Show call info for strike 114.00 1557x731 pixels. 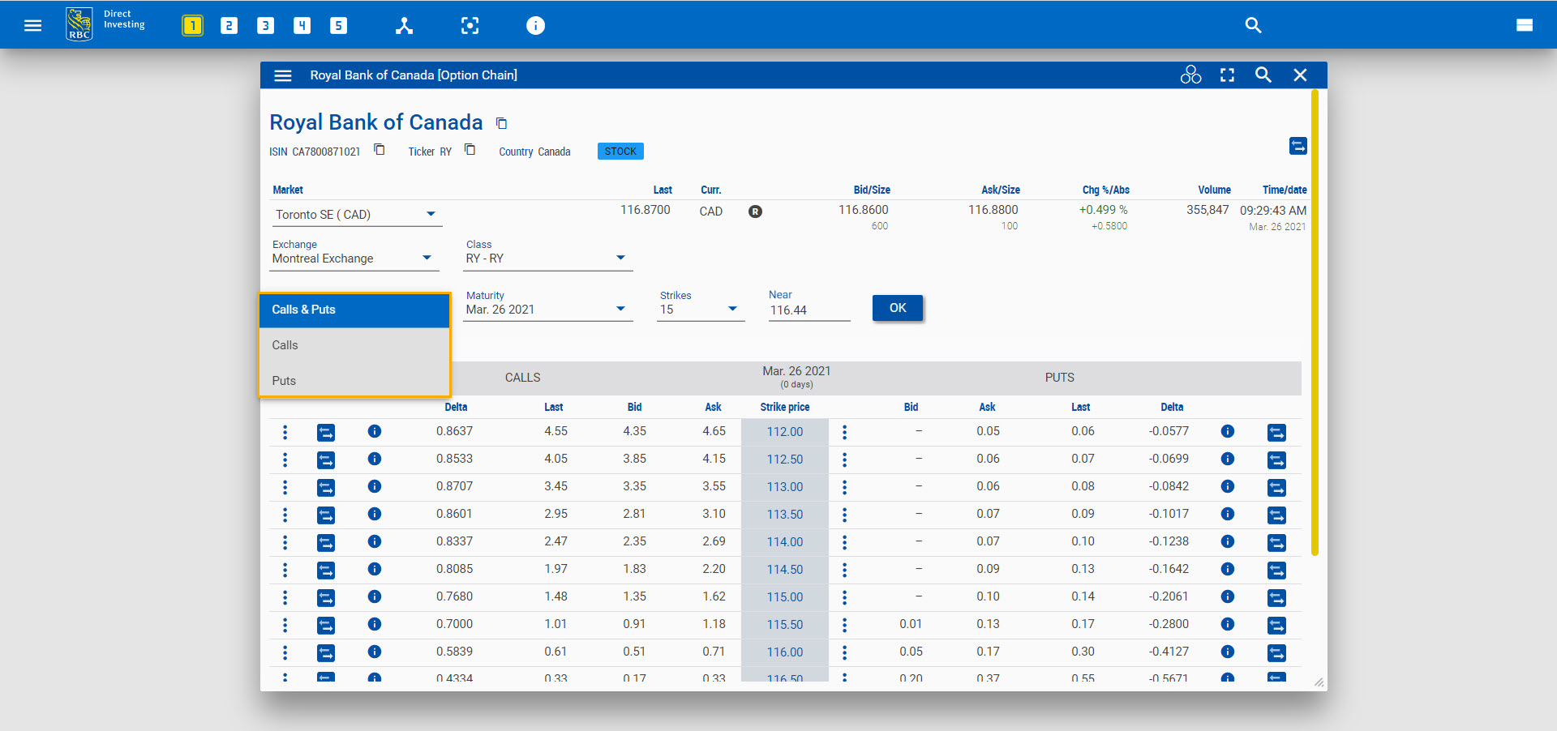pyautogui.click(x=375, y=541)
